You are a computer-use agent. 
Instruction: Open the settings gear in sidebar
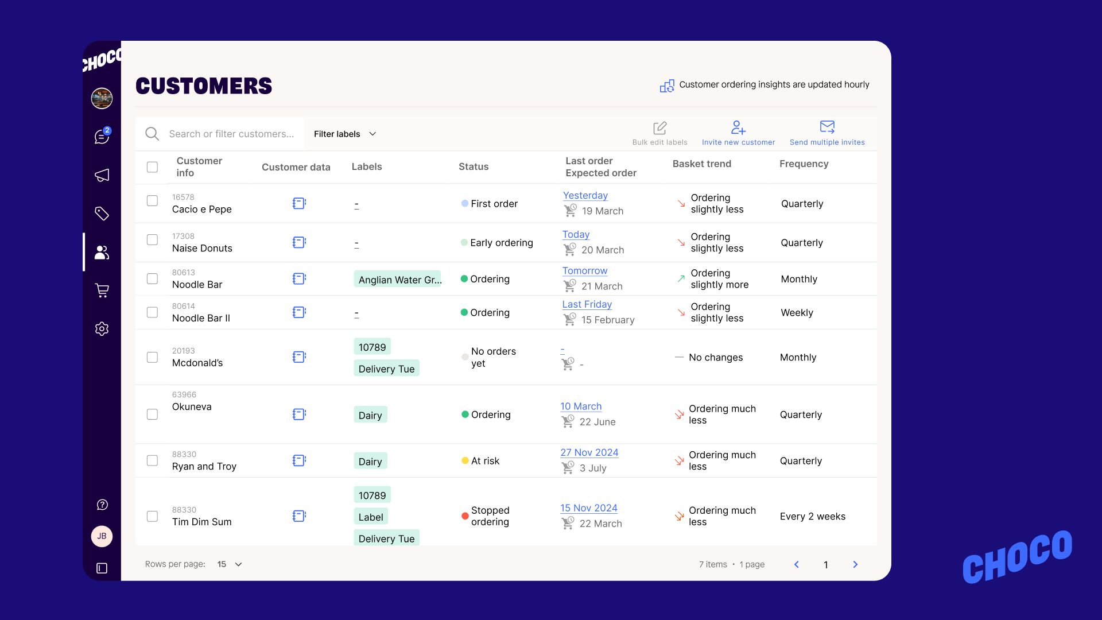[x=102, y=329]
